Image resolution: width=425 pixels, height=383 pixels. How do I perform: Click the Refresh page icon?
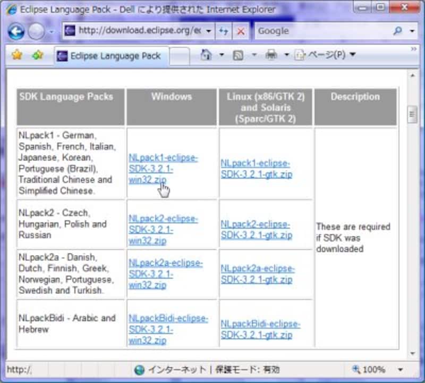(x=224, y=31)
